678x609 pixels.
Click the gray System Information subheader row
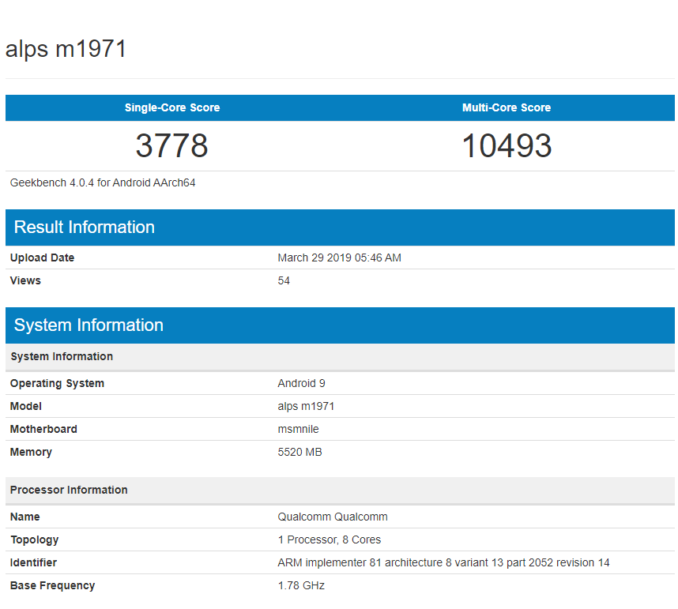pyautogui.click(x=340, y=356)
